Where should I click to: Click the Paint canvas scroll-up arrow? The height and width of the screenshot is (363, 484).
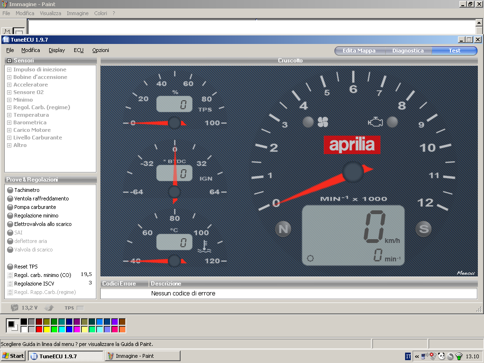(x=479, y=23)
